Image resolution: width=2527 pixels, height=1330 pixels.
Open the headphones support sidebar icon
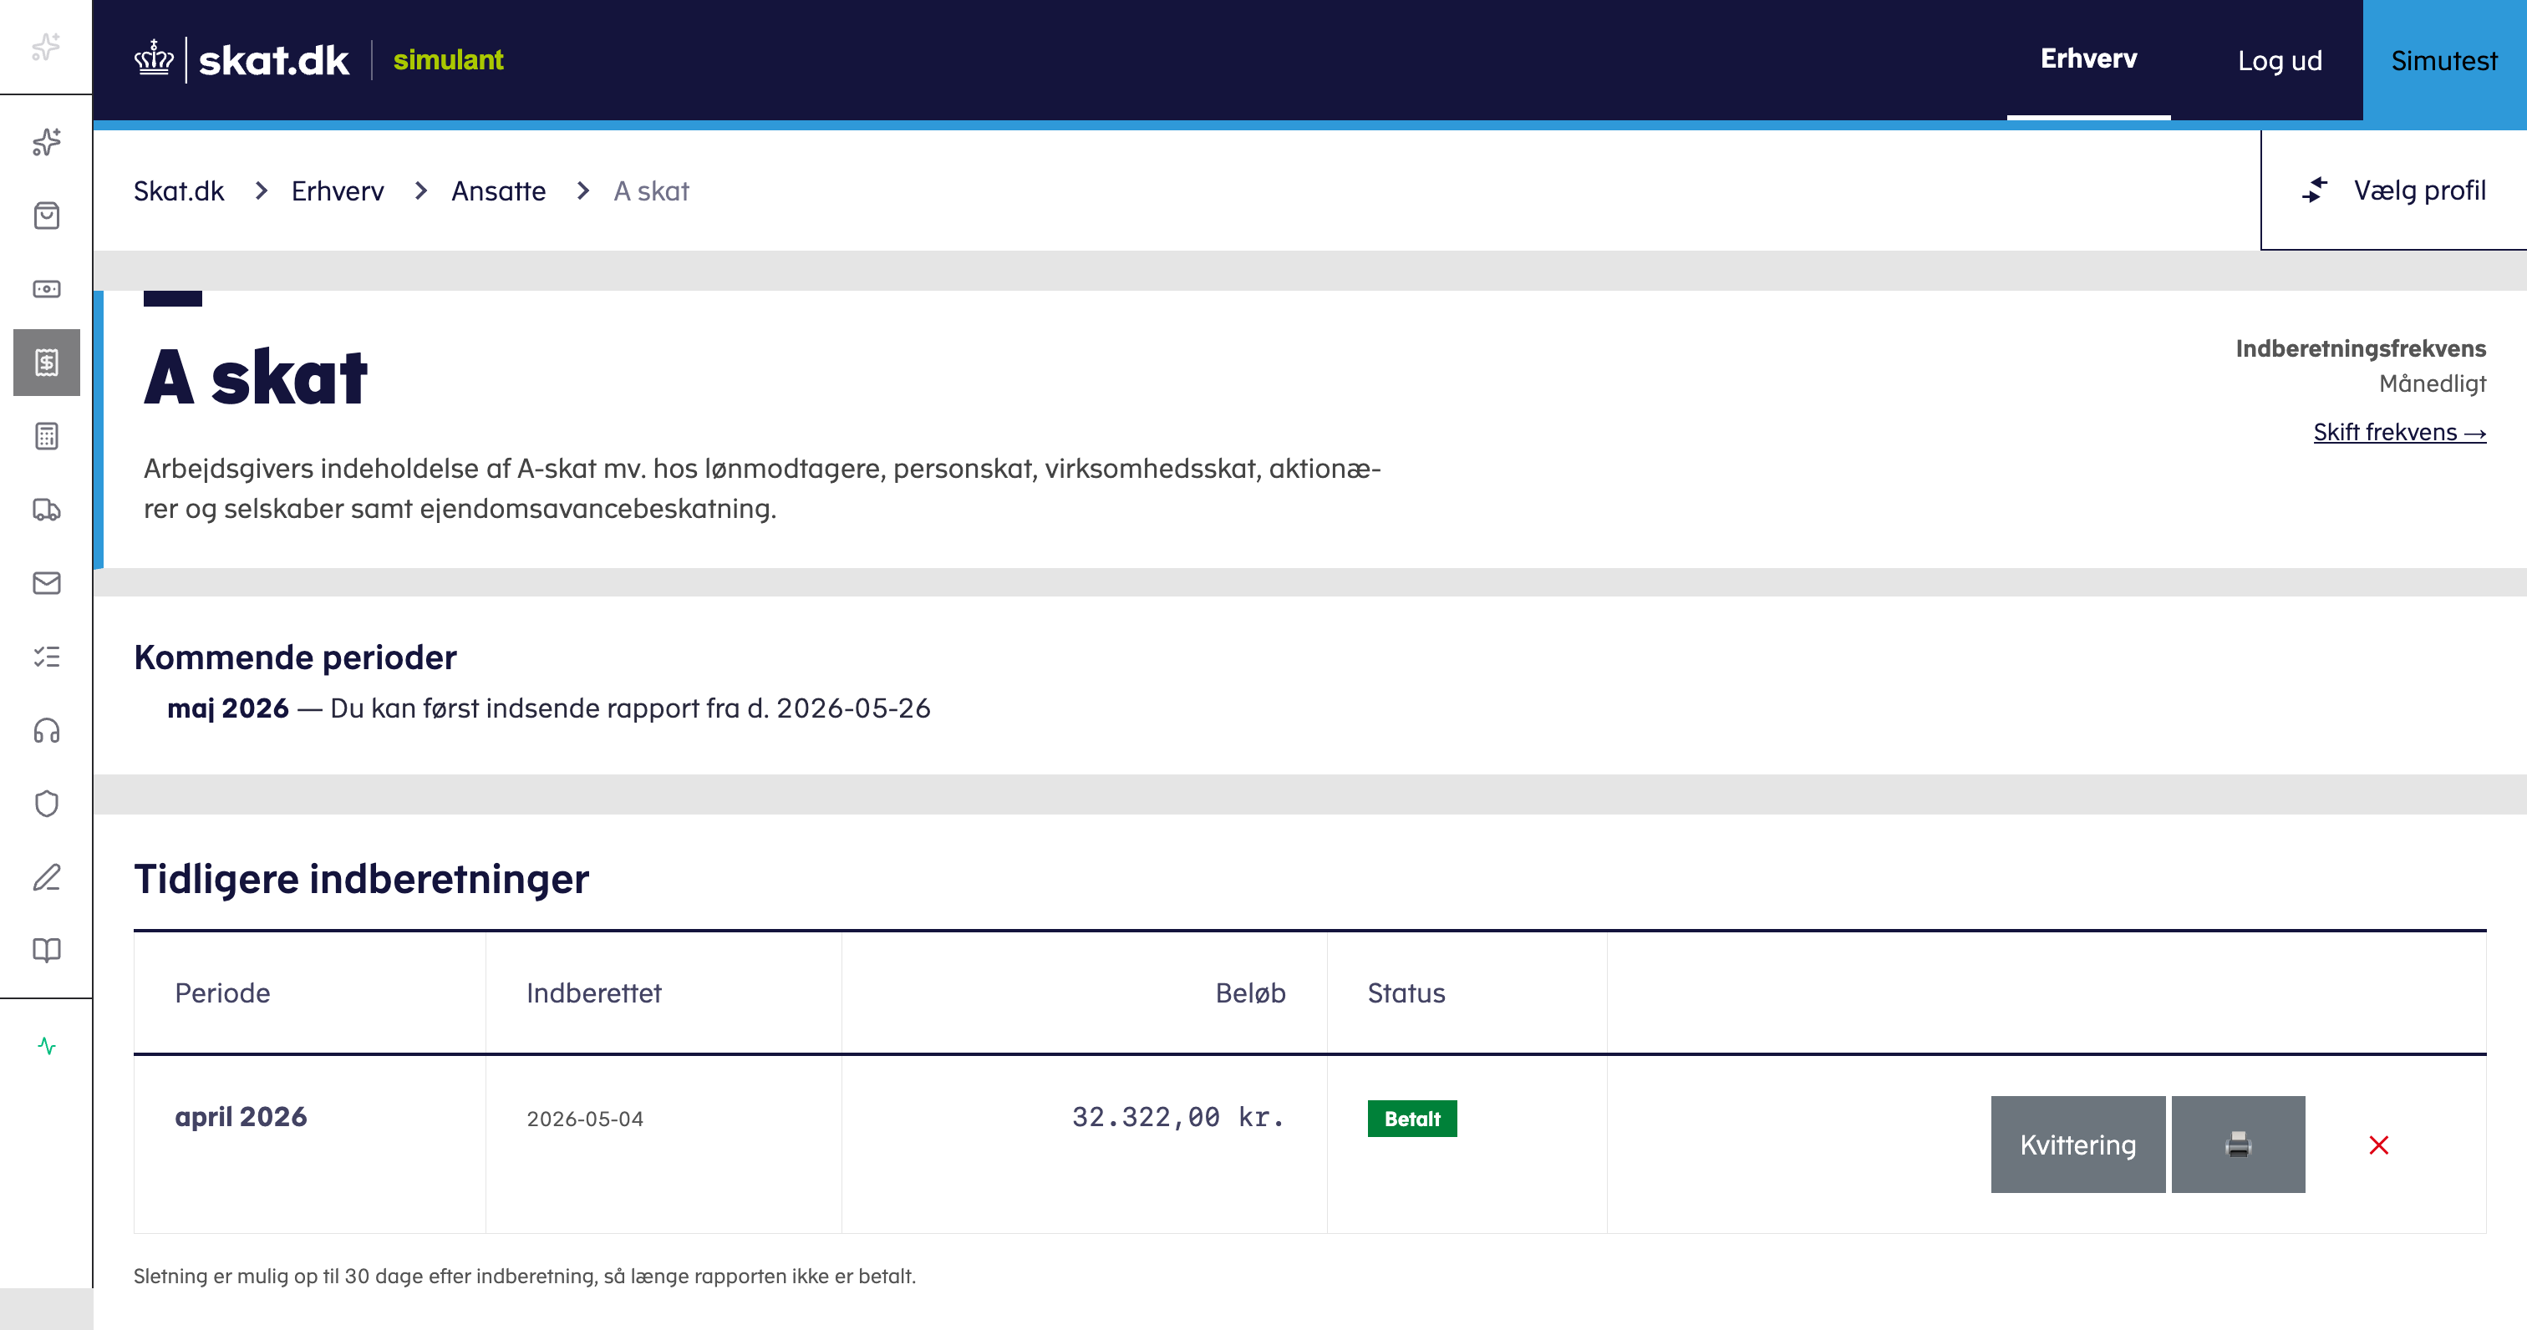(46, 731)
